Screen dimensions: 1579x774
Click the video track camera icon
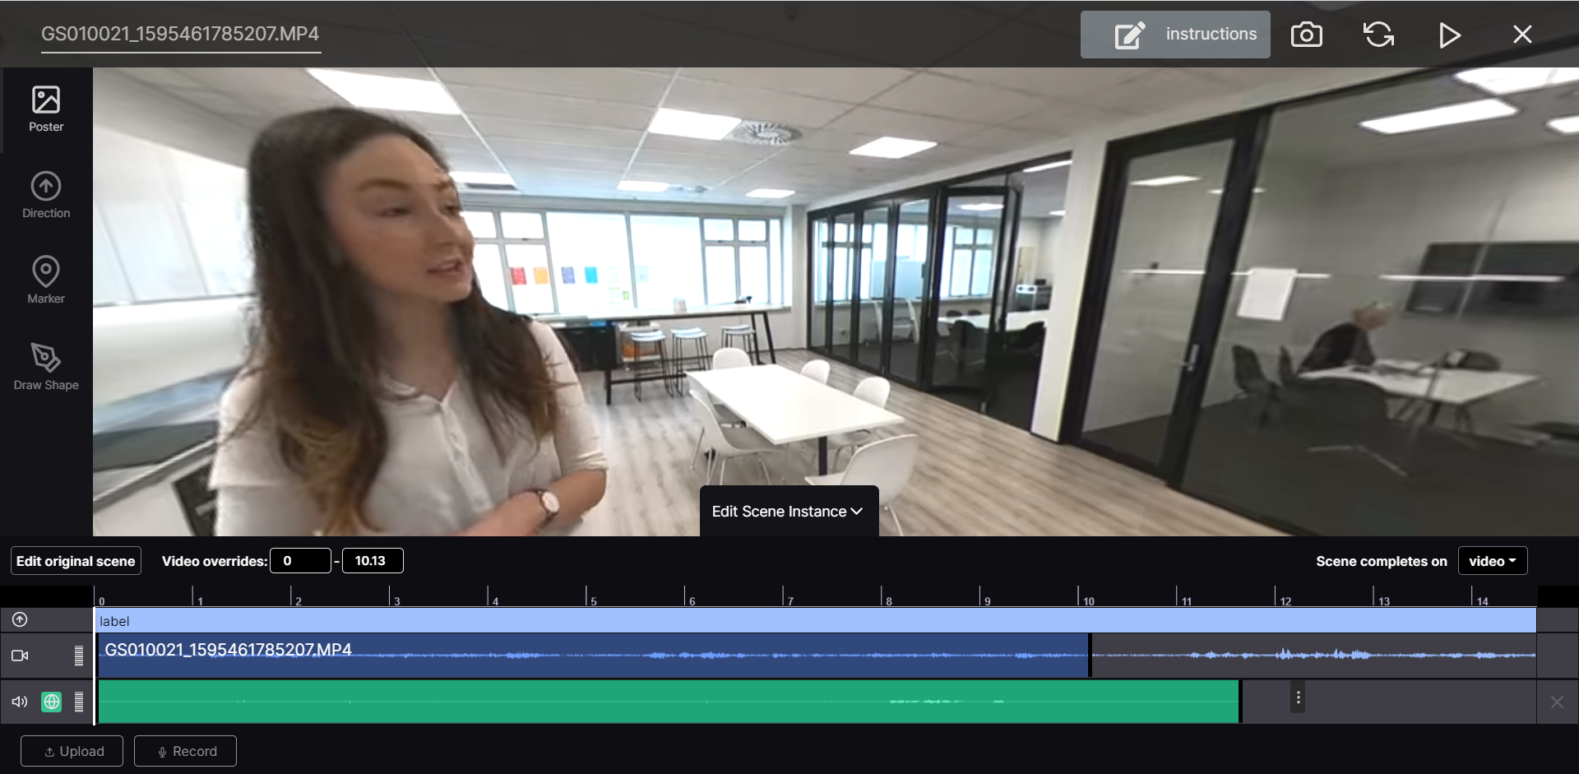(x=20, y=656)
